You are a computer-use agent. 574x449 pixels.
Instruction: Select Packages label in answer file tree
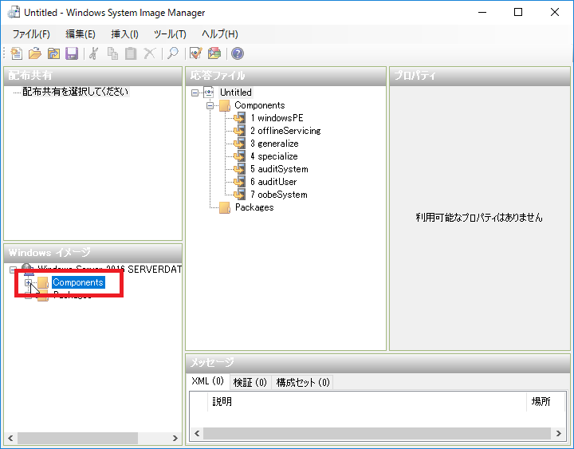click(254, 207)
